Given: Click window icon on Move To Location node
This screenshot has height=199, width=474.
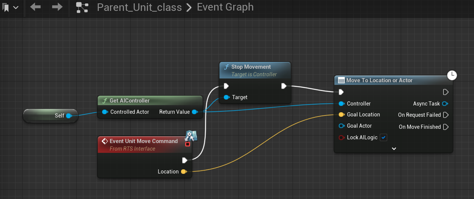Looking at the screenshot, I should click(341, 80).
